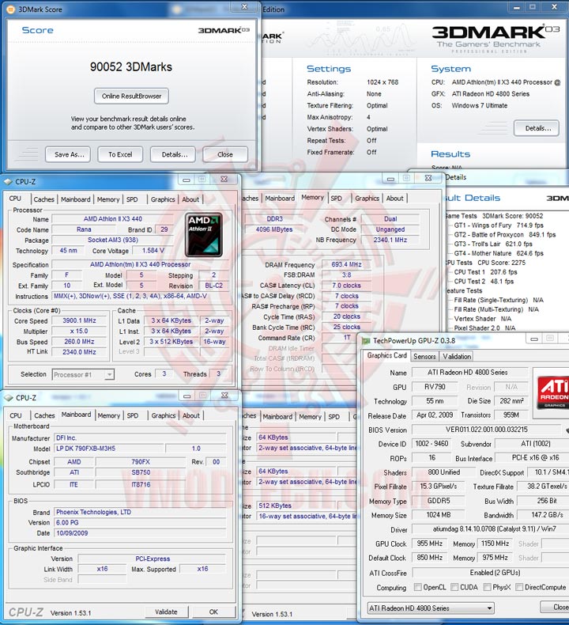Click the GPU-Z BIOS Version field

[x=487, y=430]
